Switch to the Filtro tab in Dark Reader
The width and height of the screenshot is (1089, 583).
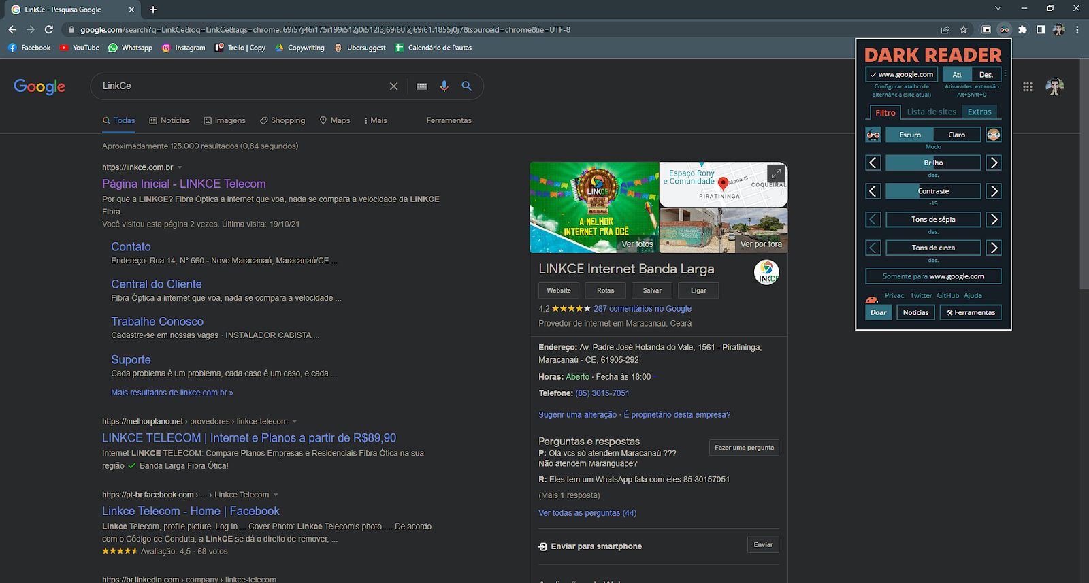(885, 112)
